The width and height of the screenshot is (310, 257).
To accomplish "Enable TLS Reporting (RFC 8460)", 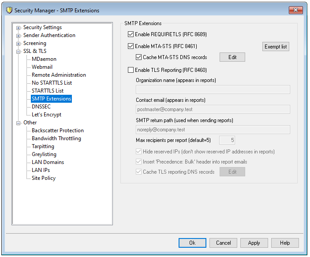I will [131, 70].
